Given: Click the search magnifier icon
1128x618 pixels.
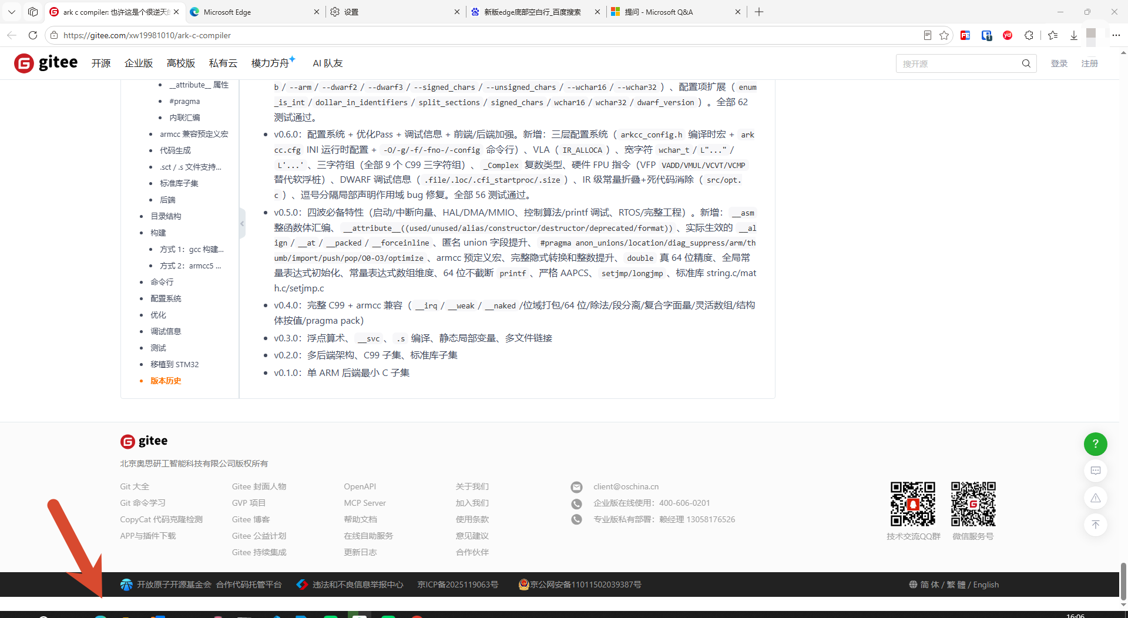Looking at the screenshot, I should (1026, 63).
